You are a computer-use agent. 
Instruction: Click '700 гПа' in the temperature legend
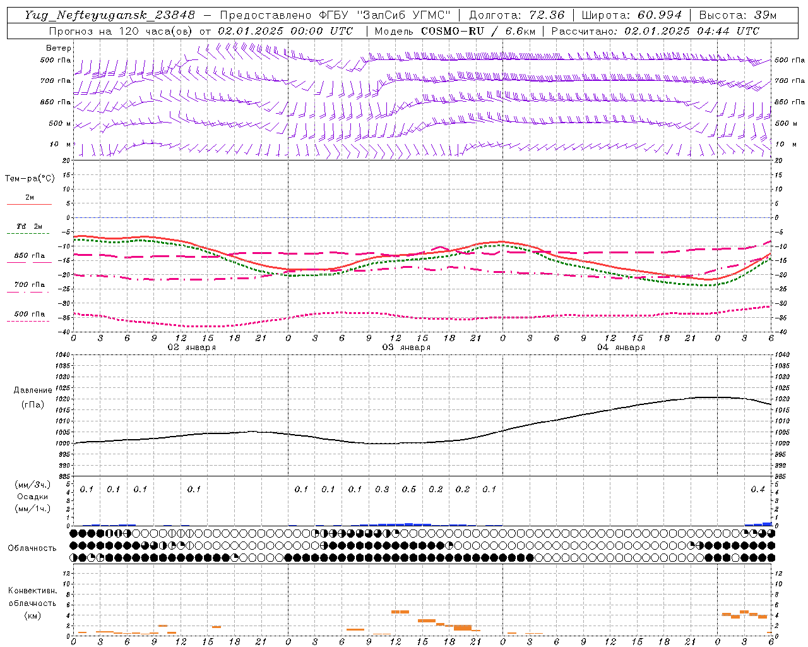[29, 285]
